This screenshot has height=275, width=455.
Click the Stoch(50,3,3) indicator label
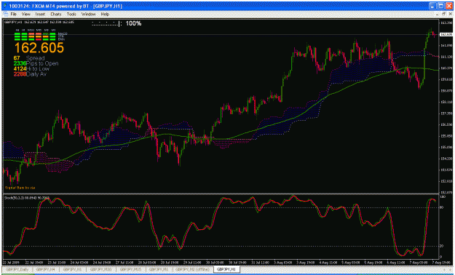click(x=27, y=198)
